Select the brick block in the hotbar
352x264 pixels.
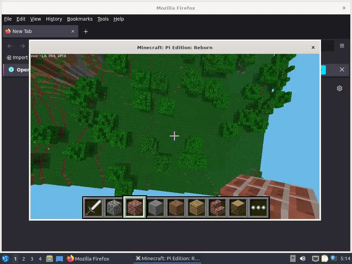[x=135, y=208]
